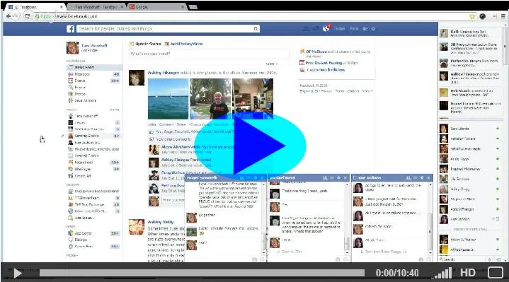The image size is (509, 282).
Task: Open the Chrome menu icon
Action: [503, 16]
